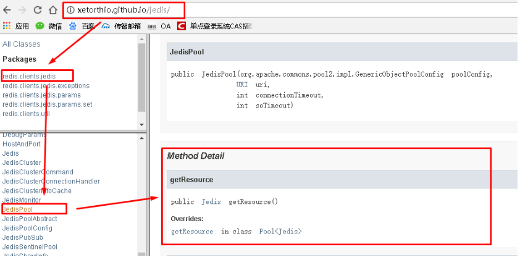520x257 pixels.
Task: Go back to the previous page
Action: [x=7, y=10]
